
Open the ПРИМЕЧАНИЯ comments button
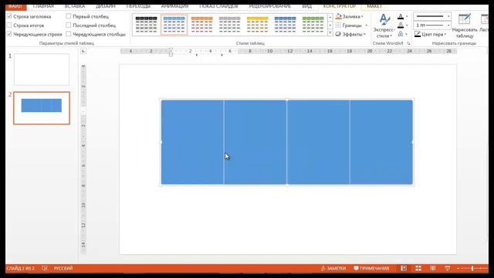click(371, 268)
